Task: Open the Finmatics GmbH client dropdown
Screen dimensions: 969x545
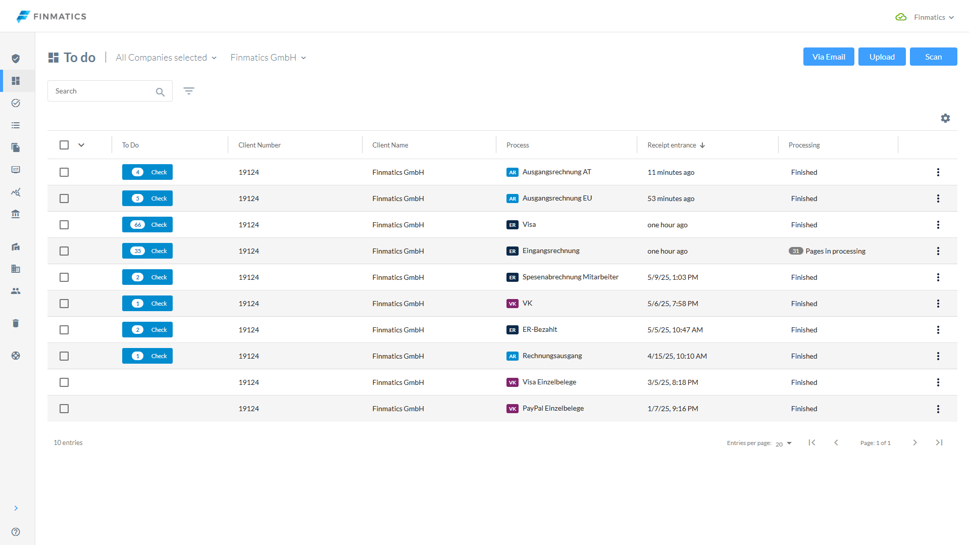Action: 268,57
